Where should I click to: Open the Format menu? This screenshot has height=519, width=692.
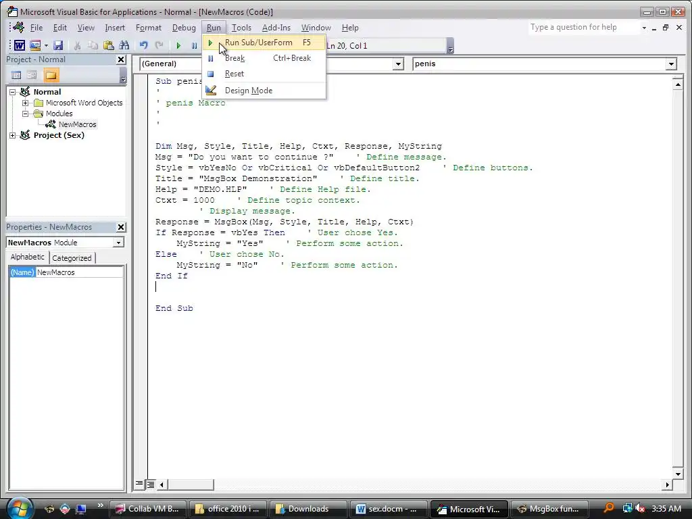point(148,28)
